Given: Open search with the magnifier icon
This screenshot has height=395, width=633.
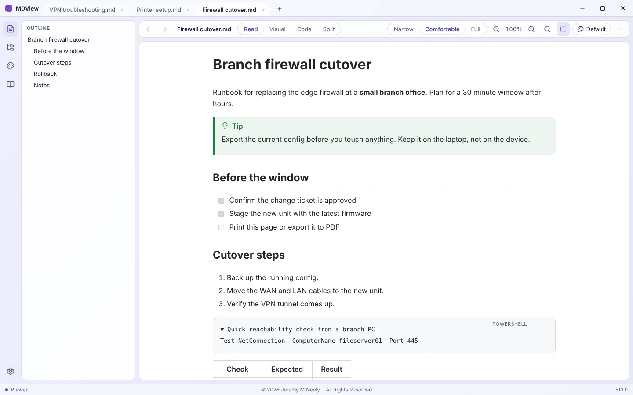Looking at the screenshot, I should 547,29.
